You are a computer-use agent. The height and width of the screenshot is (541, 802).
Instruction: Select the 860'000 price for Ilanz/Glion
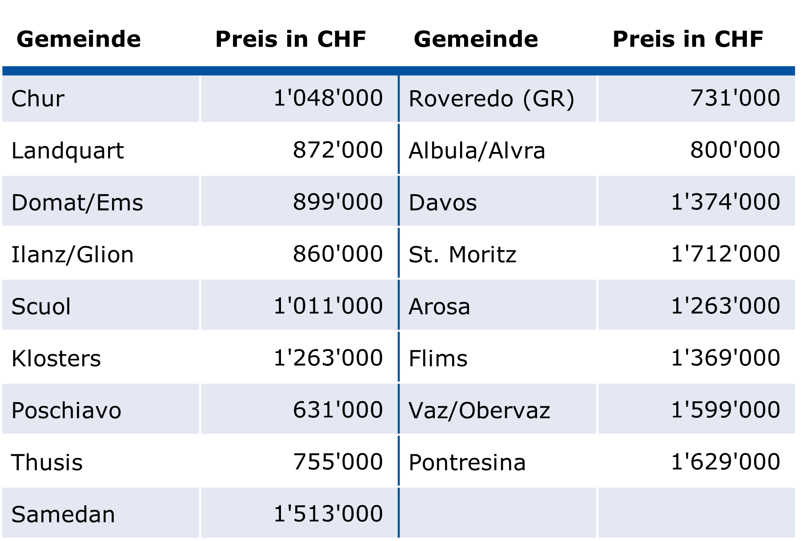click(299, 254)
